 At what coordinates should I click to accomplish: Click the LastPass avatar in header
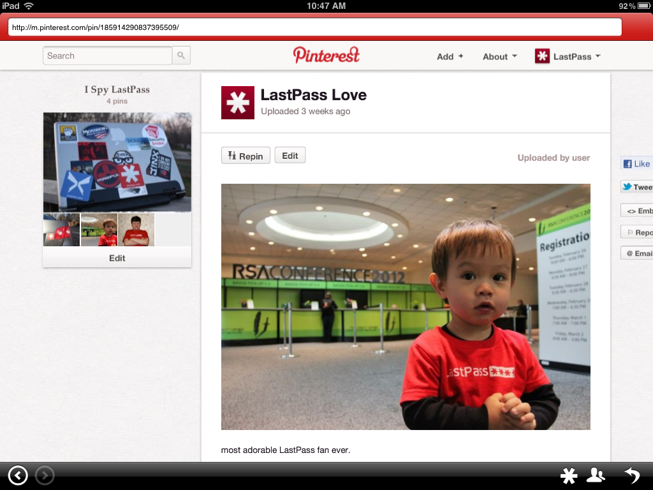pos(542,56)
